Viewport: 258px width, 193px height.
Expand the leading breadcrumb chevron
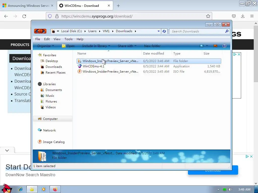58,31
